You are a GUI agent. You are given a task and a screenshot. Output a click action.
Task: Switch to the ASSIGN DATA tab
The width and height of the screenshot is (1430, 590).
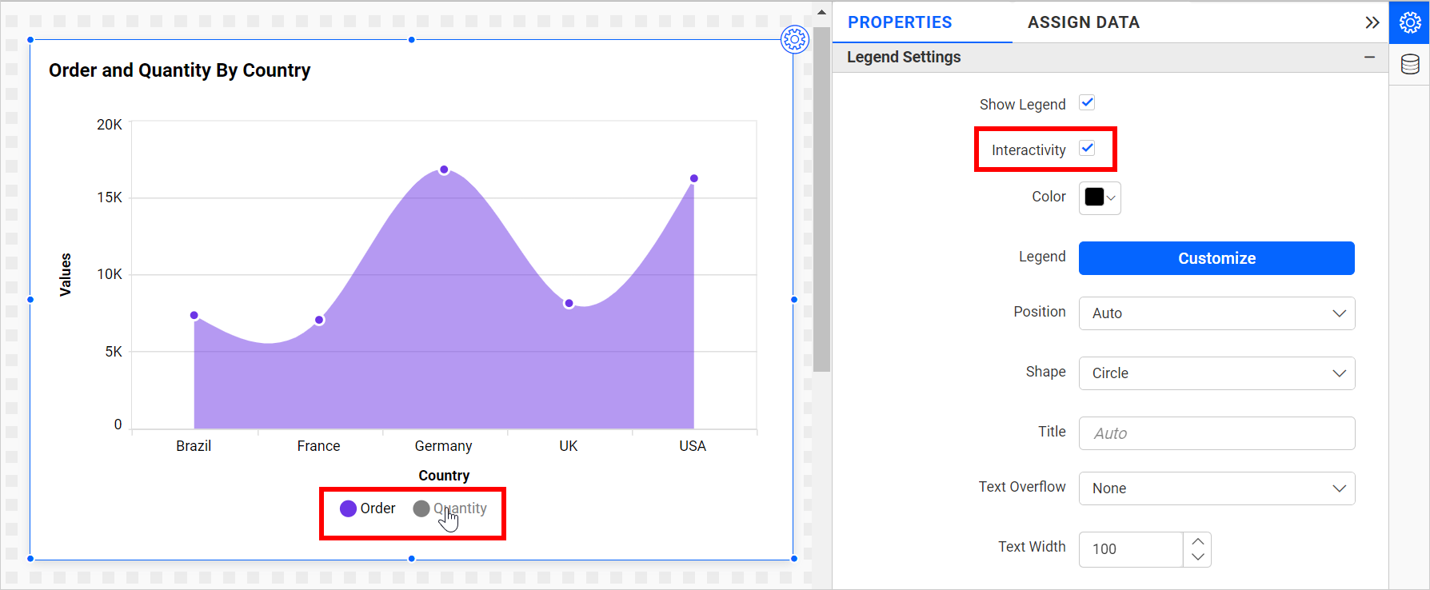point(1083,22)
